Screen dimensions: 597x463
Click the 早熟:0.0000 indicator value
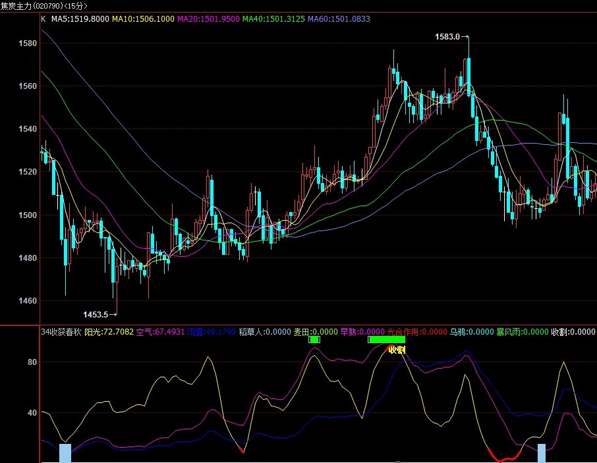362,332
